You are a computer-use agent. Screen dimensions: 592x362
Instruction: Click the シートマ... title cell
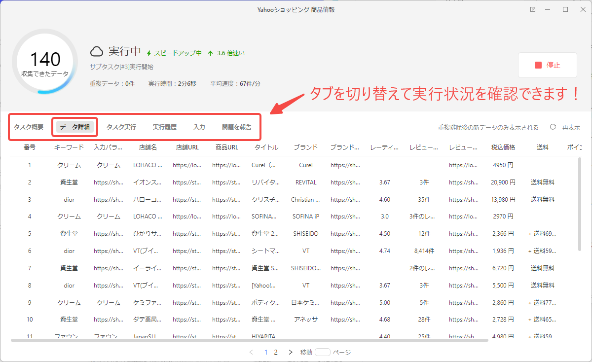[x=264, y=251]
